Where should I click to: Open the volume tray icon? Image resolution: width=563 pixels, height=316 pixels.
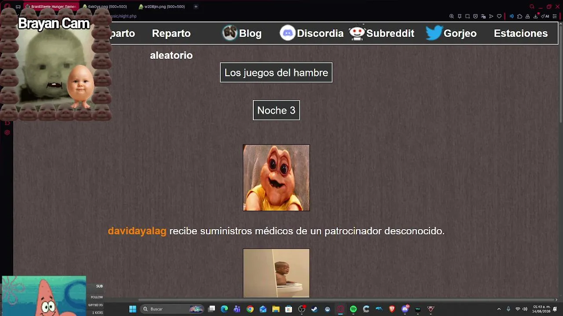(x=525, y=309)
